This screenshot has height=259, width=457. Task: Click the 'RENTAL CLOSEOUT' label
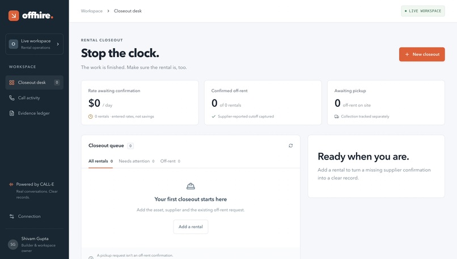pyautogui.click(x=101, y=40)
